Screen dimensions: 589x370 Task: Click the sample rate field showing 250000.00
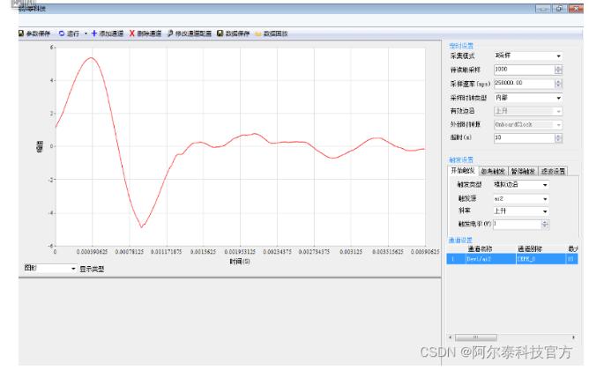coord(525,84)
